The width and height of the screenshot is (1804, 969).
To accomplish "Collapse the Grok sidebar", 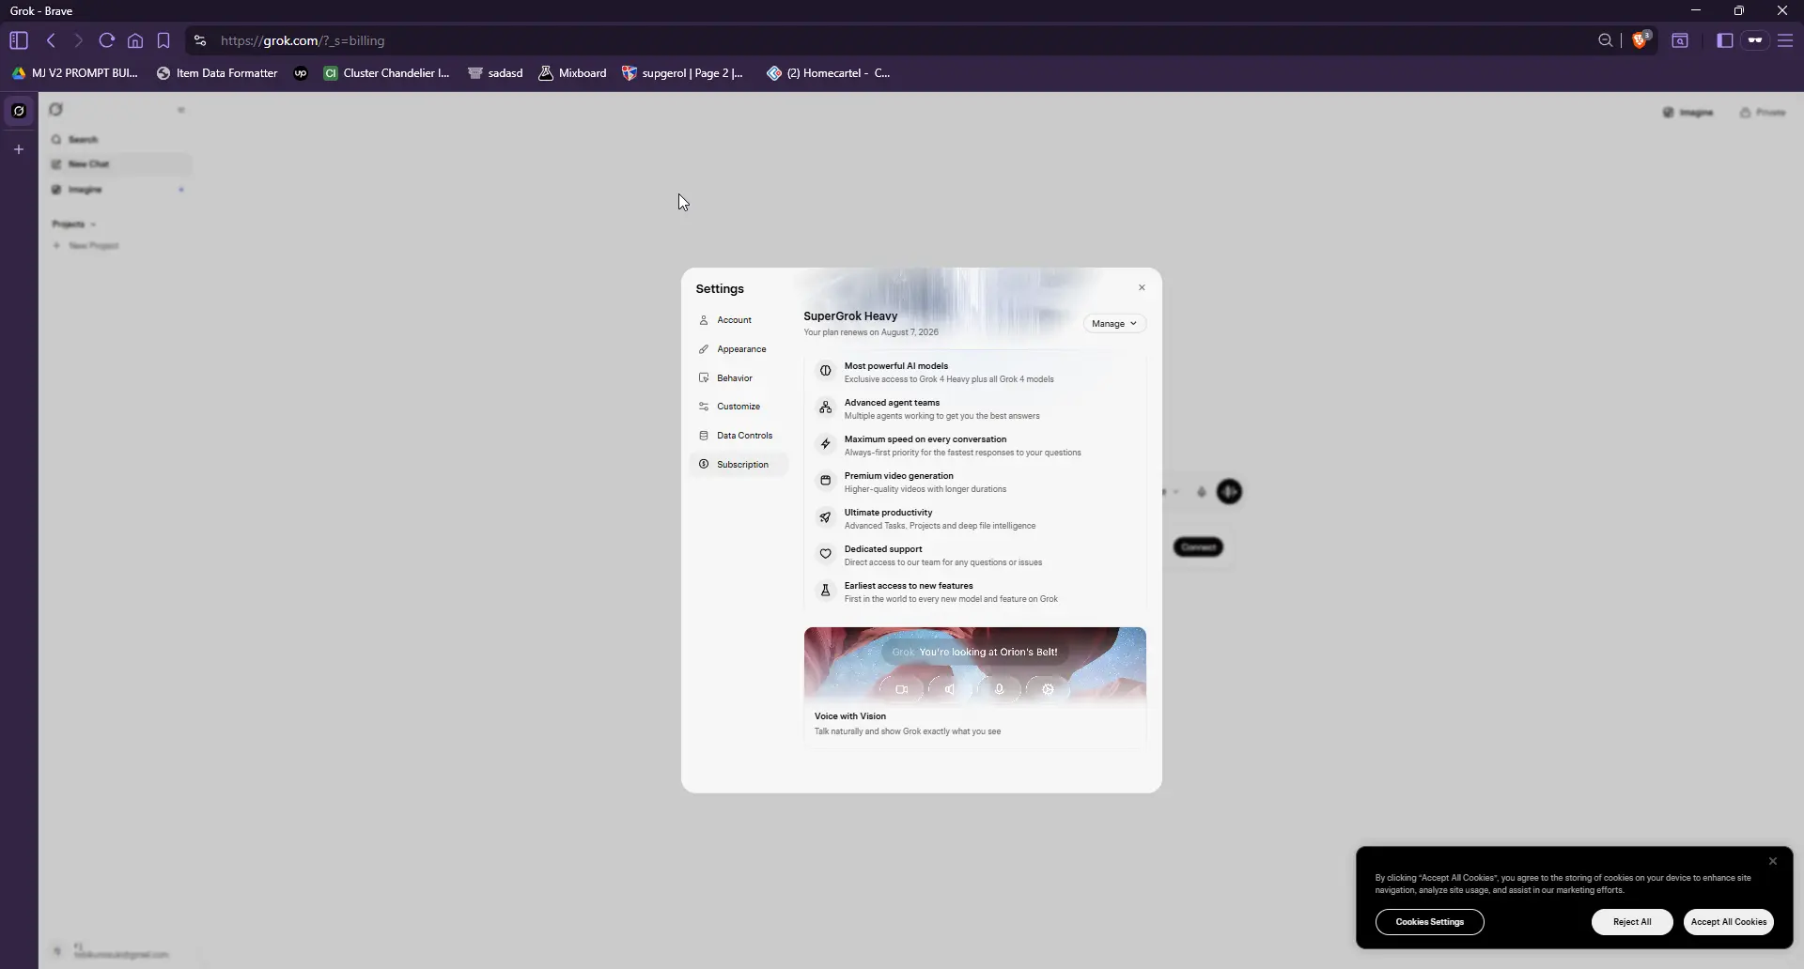I will pyautogui.click(x=180, y=110).
